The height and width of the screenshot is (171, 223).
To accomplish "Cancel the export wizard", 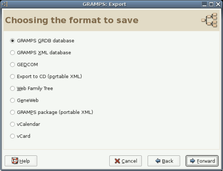I will coord(125,161).
